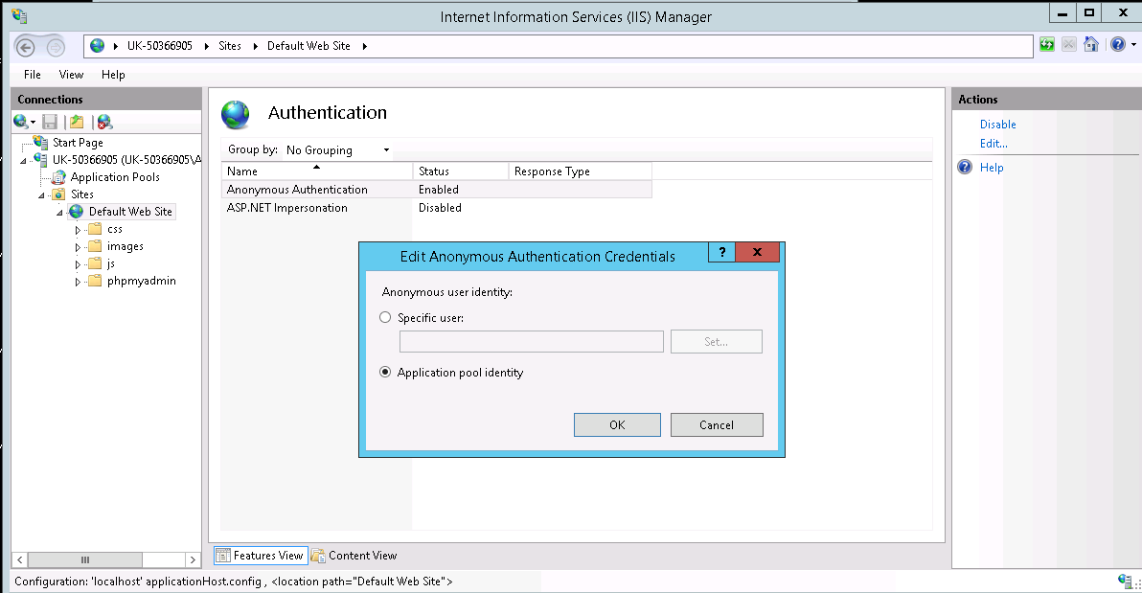Click the css folder icon
This screenshot has width=1142, height=593.
(95, 229)
